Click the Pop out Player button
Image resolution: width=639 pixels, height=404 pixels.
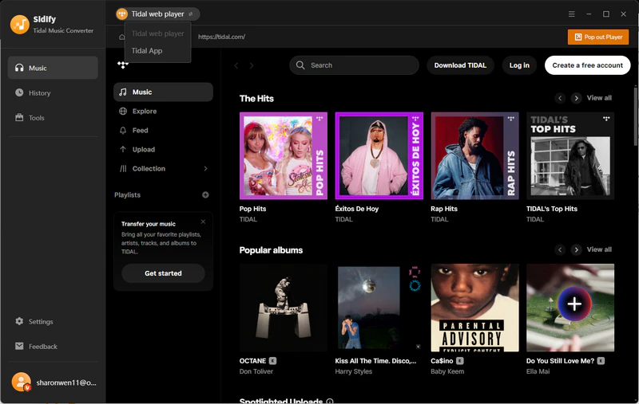[x=597, y=37]
